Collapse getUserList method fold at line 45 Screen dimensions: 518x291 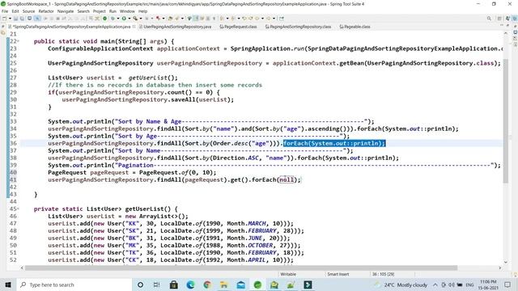point(18,209)
